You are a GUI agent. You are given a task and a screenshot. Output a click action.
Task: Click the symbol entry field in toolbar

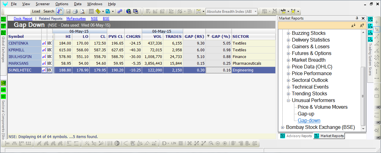17,11
